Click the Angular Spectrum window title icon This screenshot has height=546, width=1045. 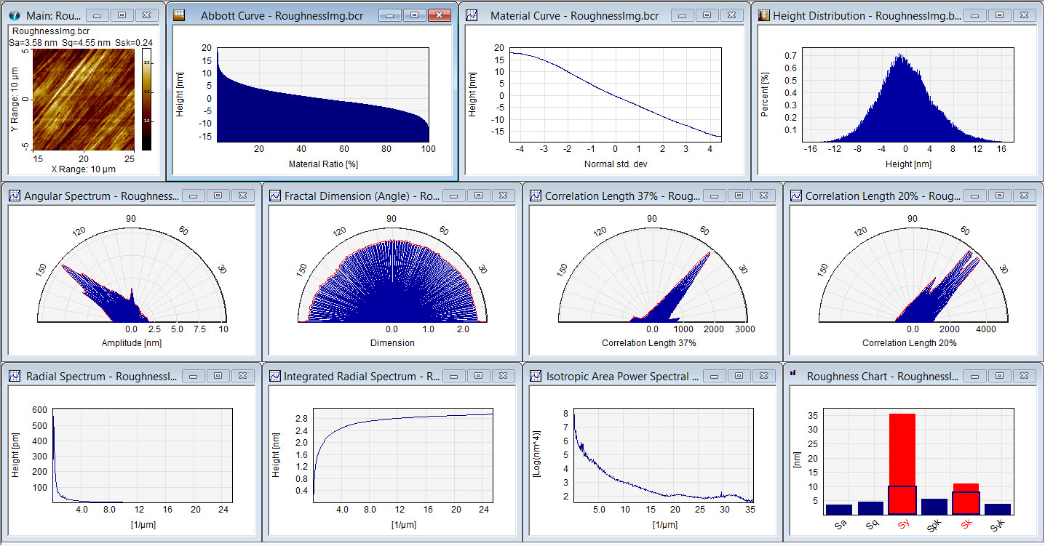[14, 196]
